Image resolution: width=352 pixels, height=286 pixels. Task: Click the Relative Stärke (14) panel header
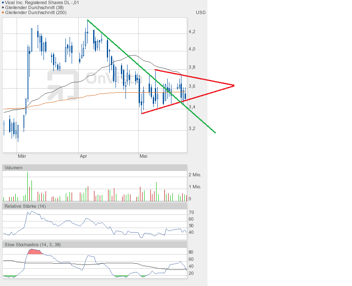(x=94, y=206)
